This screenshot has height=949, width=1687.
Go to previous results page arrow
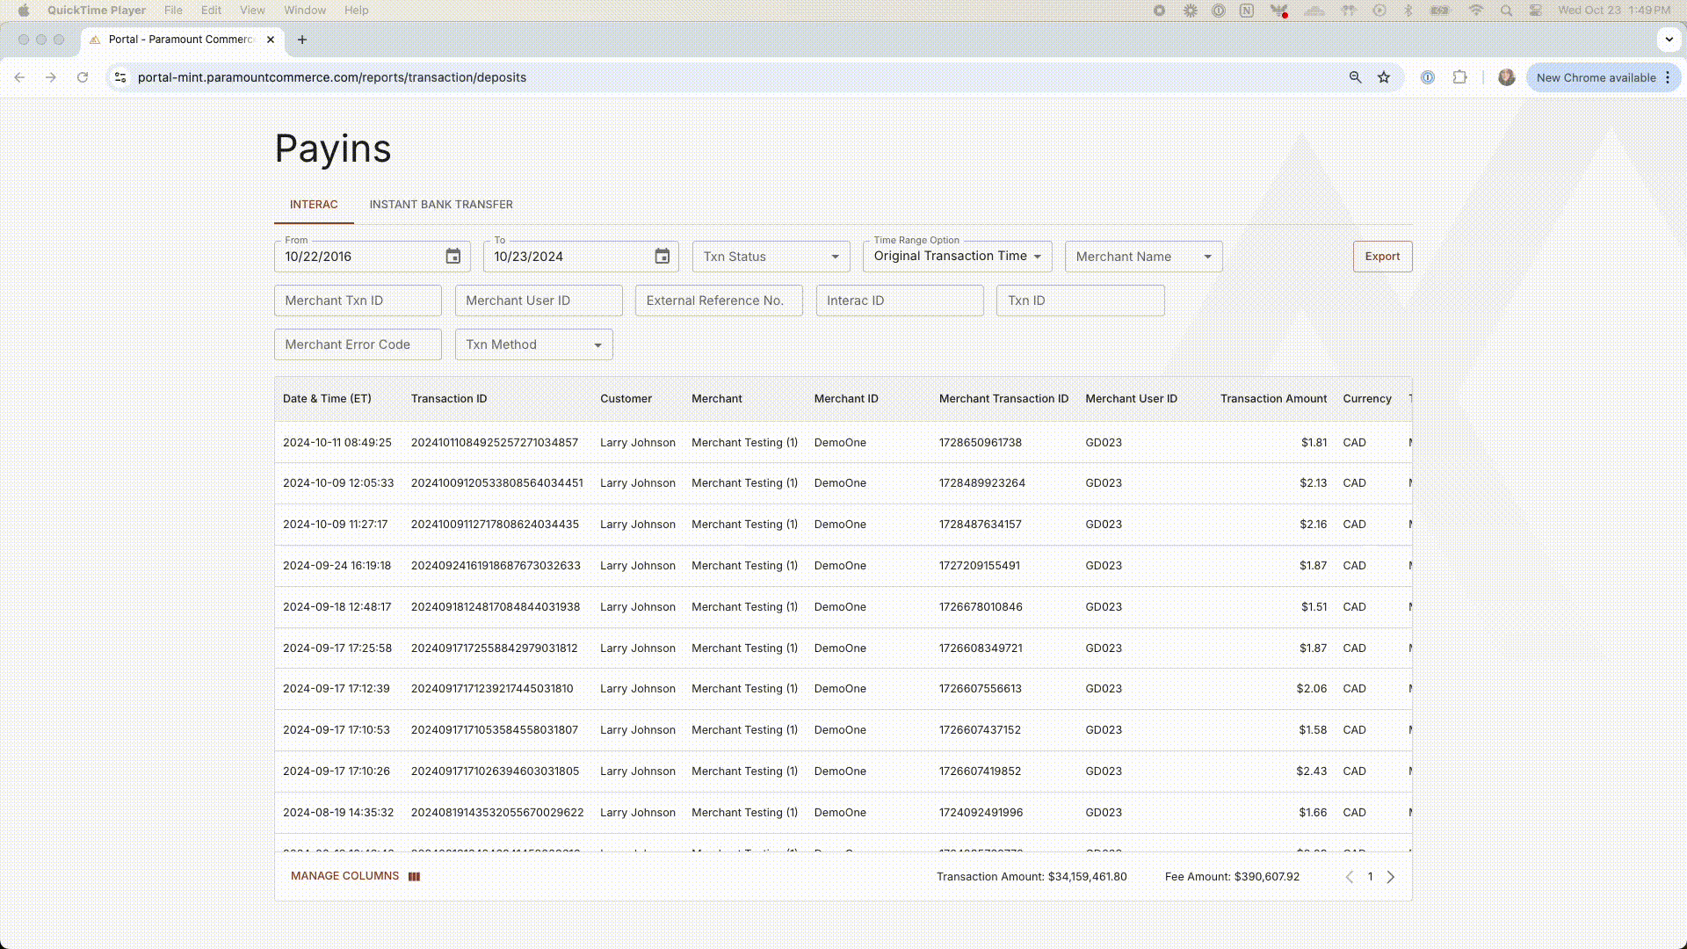point(1350,877)
